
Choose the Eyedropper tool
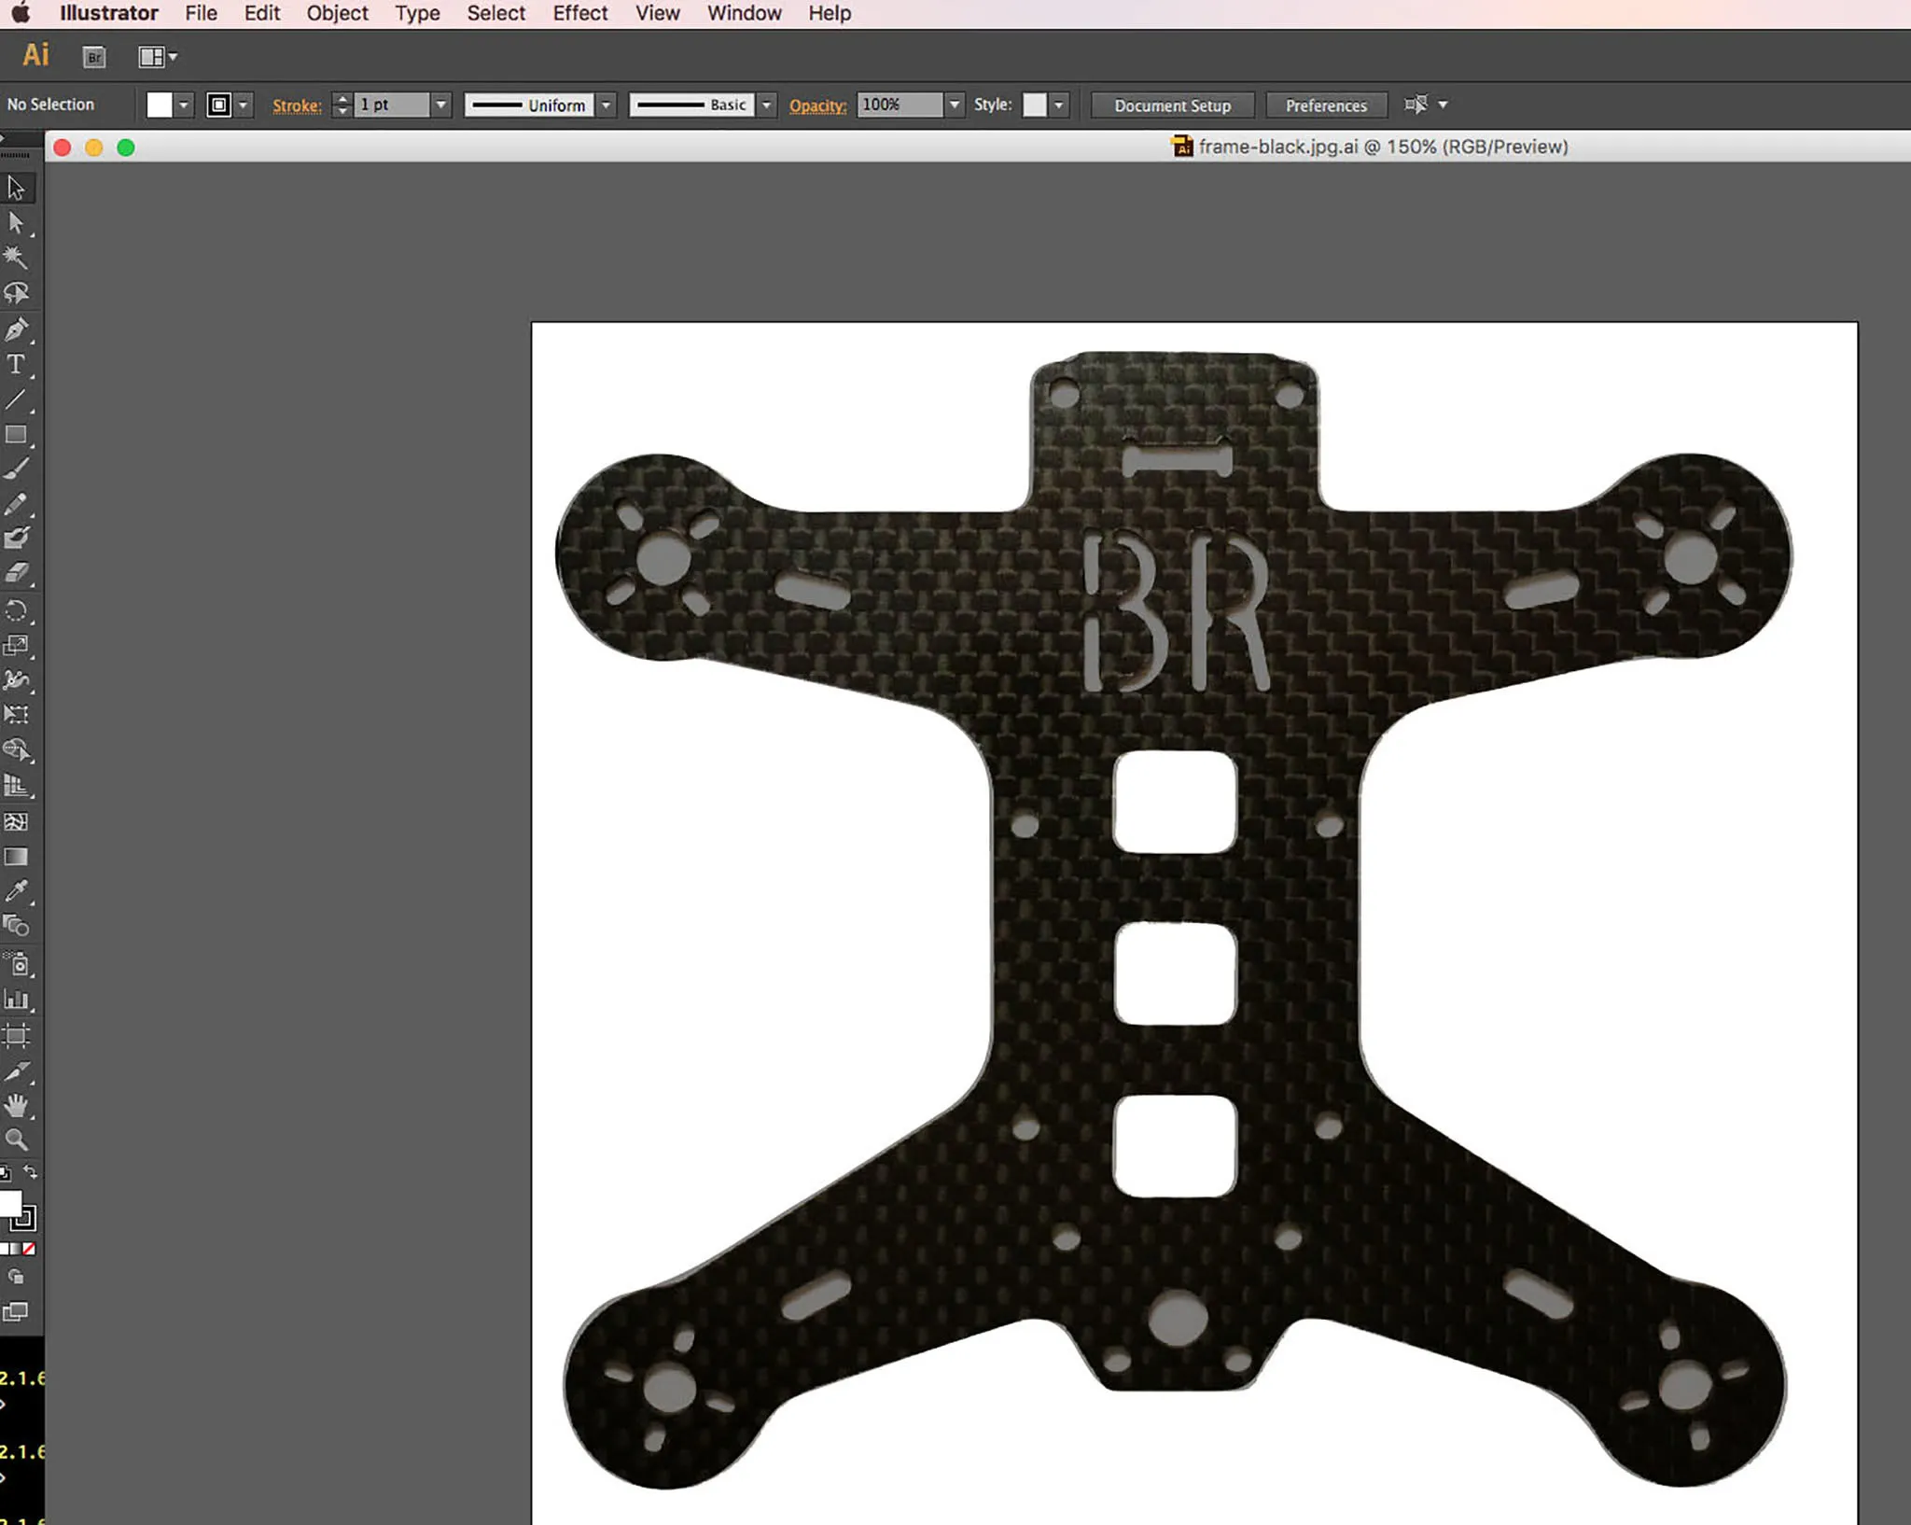(x=16, y=891)
